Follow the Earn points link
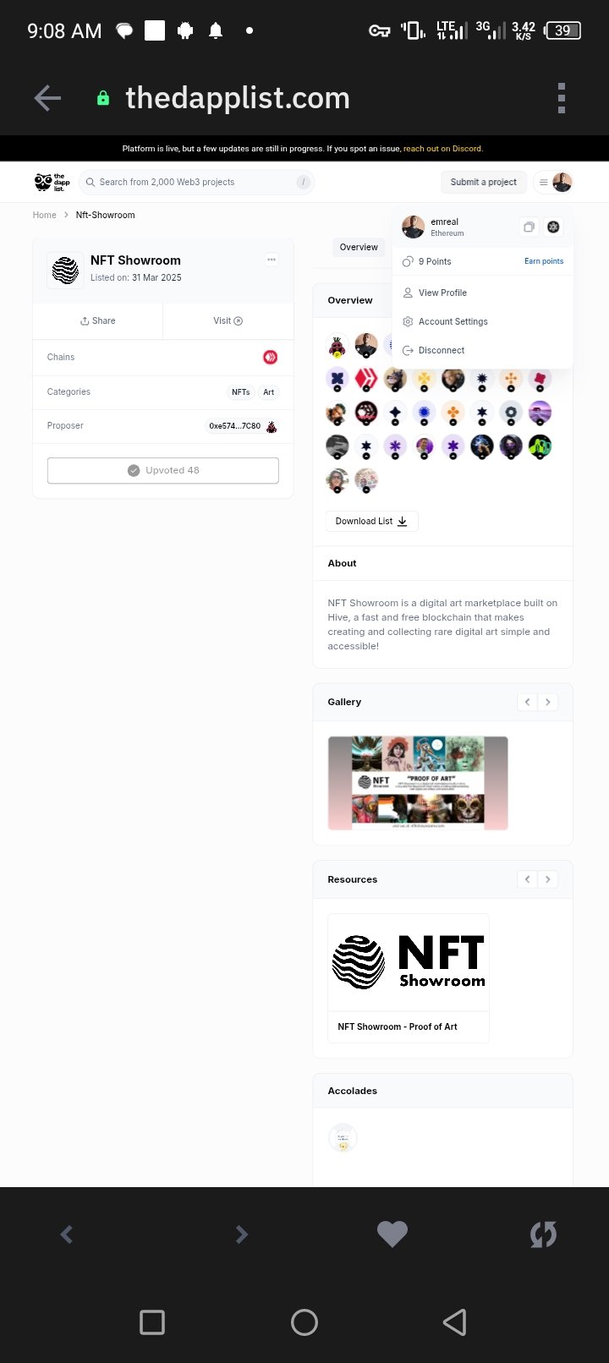 [544, 261]
